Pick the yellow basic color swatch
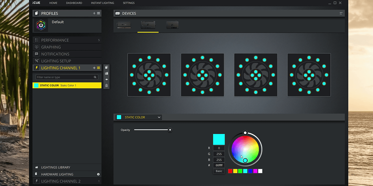The height and width of the screenshot is (186, 373). 235,171
